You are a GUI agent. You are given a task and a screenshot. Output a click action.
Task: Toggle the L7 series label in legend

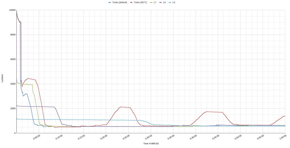[x=155, y=3]
